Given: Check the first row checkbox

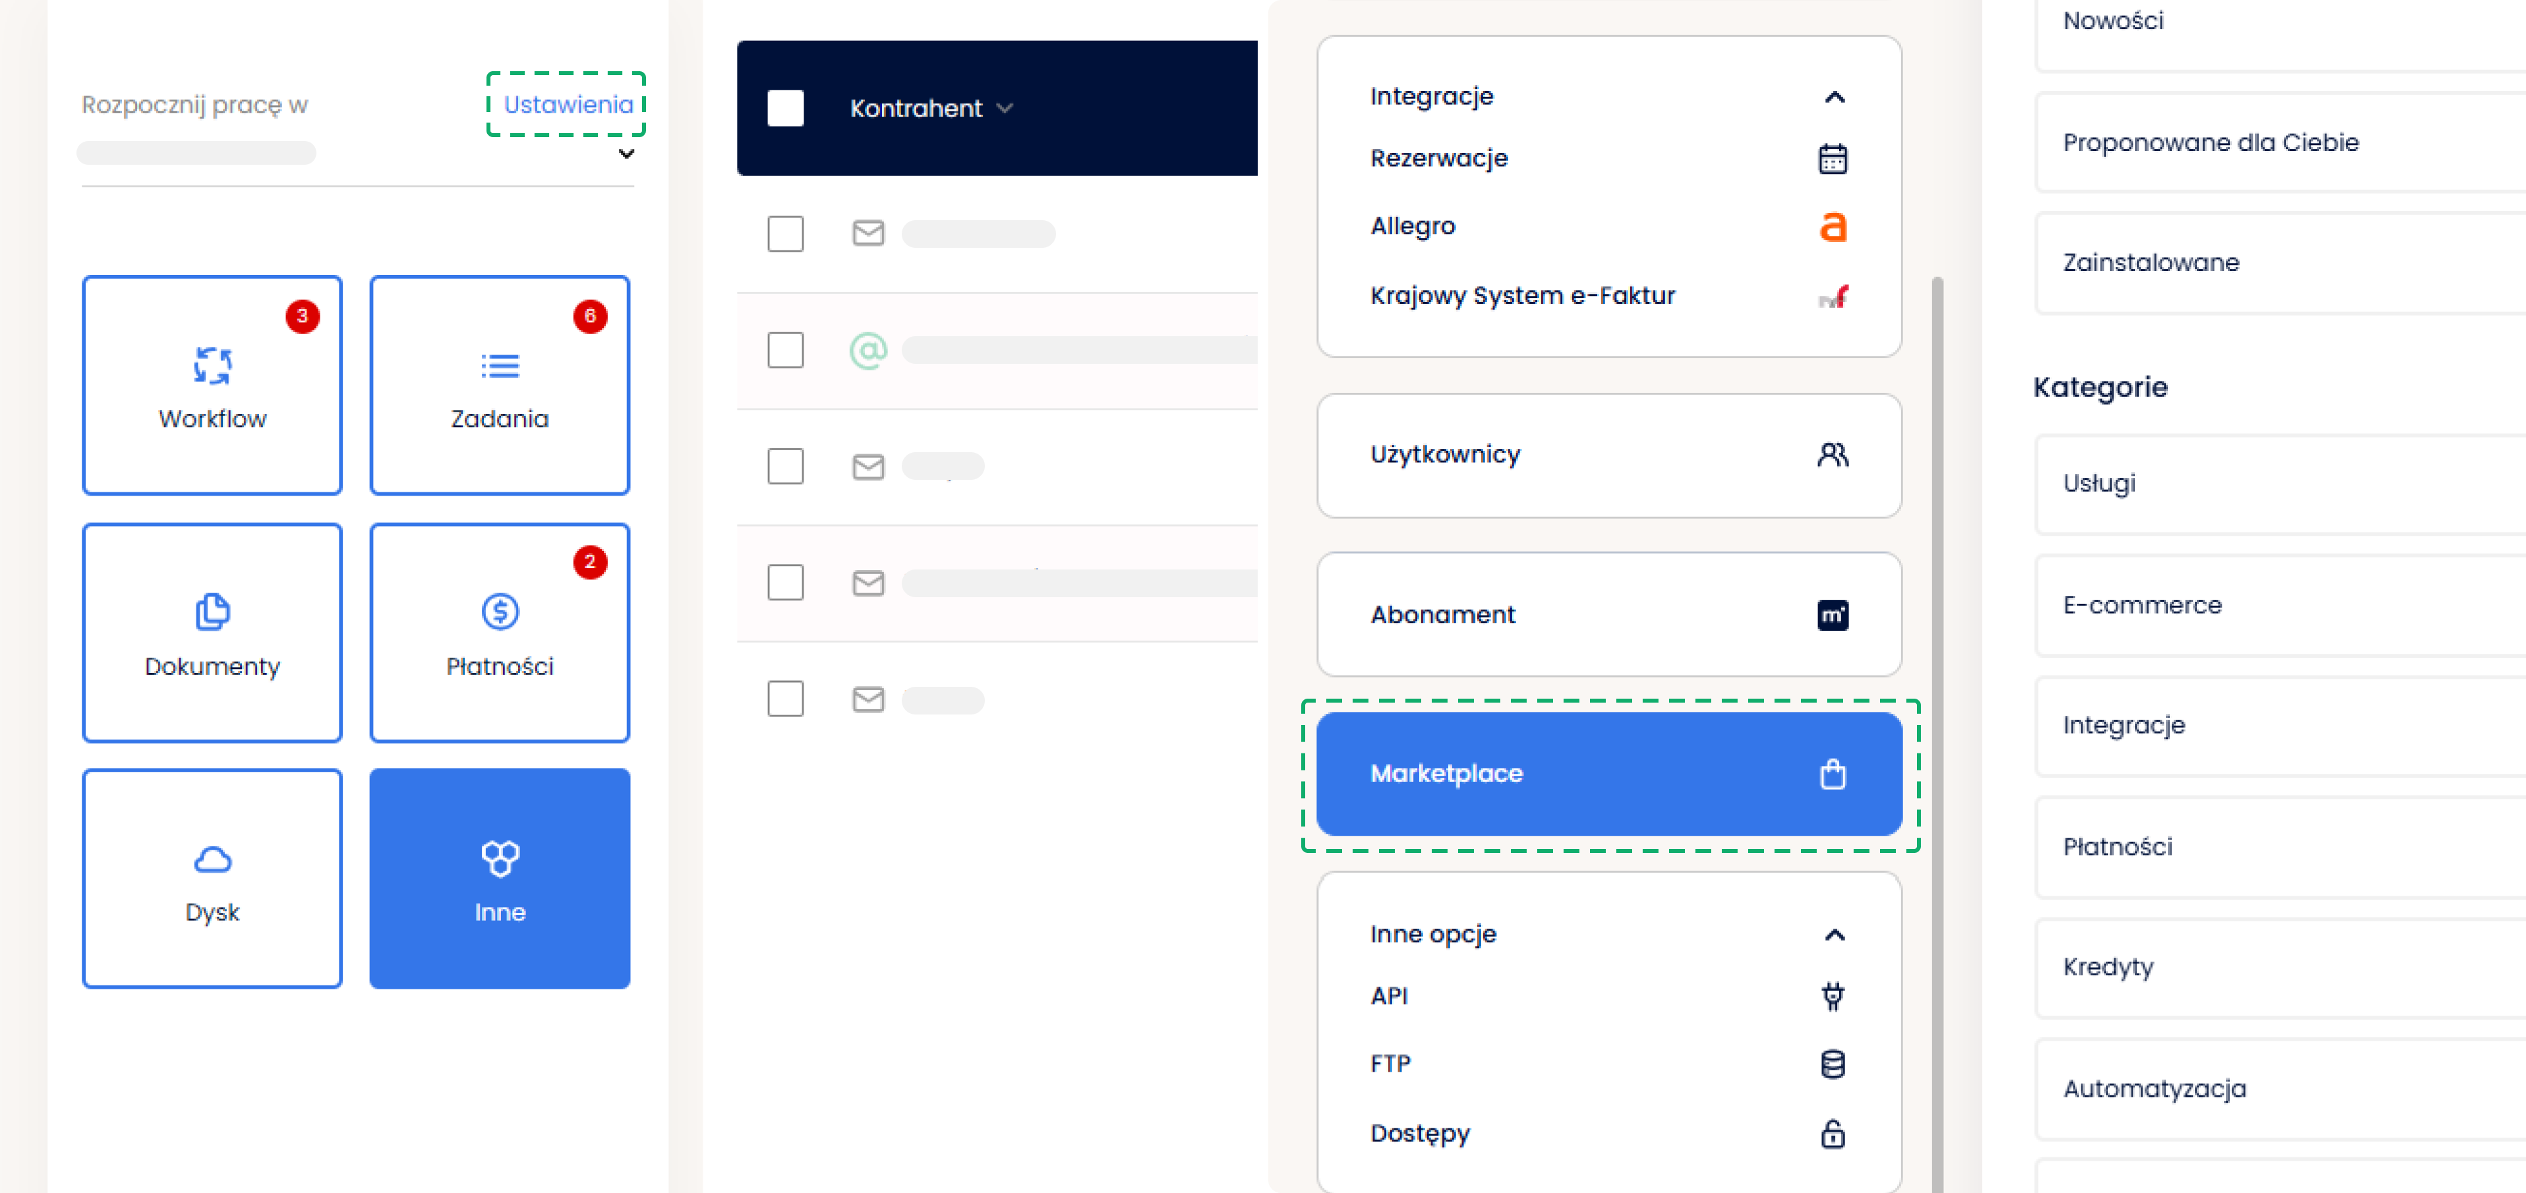Looking at the screenshot, I should pyautogui.click(x=786, y=233).
